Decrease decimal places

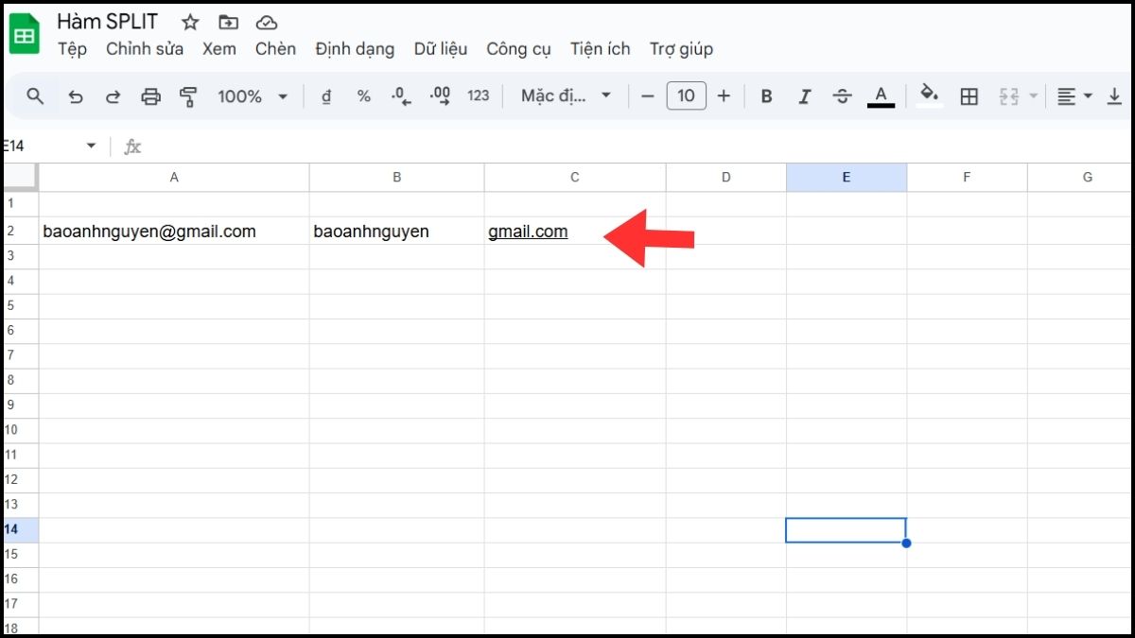click(x=400, y=95)
